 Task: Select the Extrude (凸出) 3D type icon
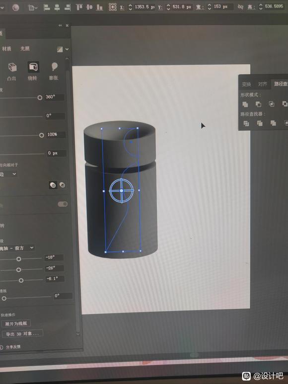(12, 68)
